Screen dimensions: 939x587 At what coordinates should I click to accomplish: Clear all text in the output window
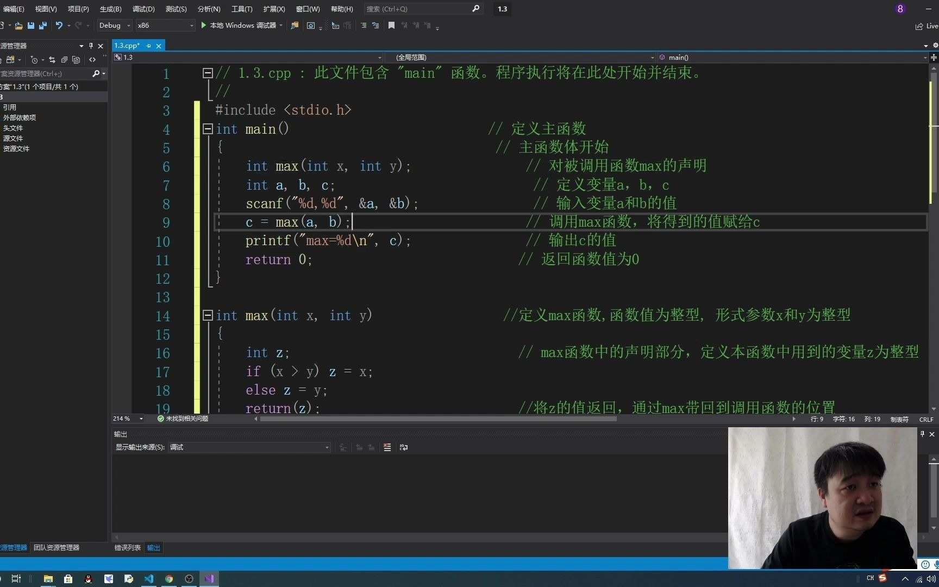[x=387, y=447]
